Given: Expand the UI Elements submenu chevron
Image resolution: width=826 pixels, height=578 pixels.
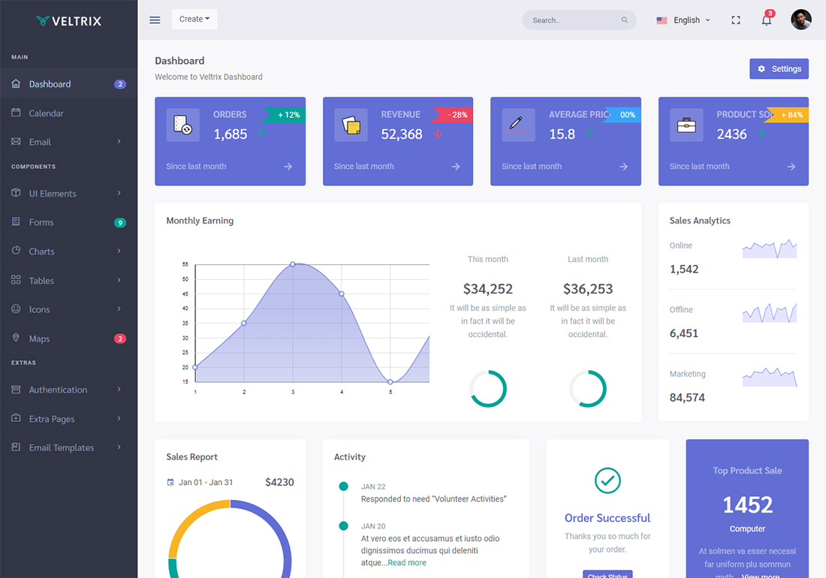Looking at the screenshot, I should tap(119, 193).
